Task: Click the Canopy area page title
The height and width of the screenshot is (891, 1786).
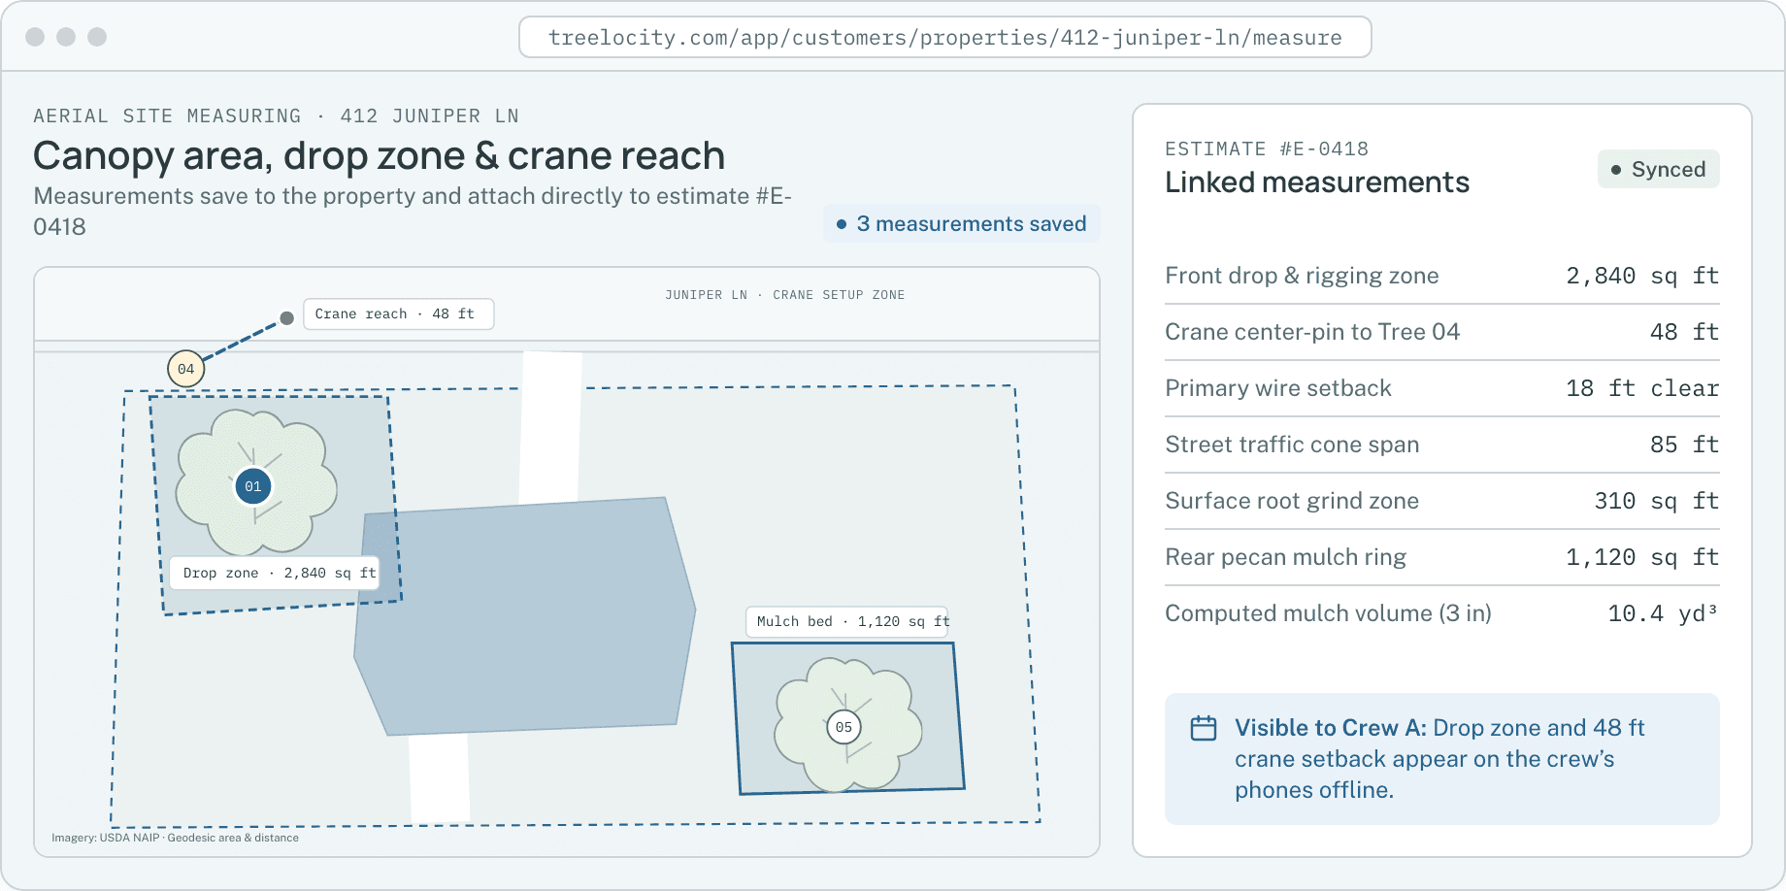Action: point(379,156)
